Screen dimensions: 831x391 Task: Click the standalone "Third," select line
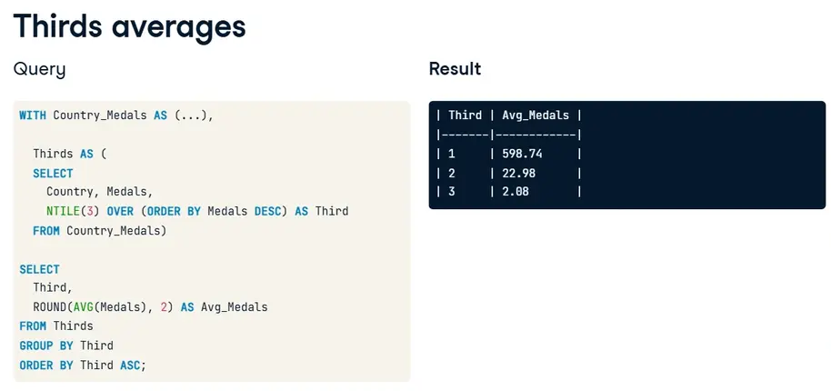point(53,287)
